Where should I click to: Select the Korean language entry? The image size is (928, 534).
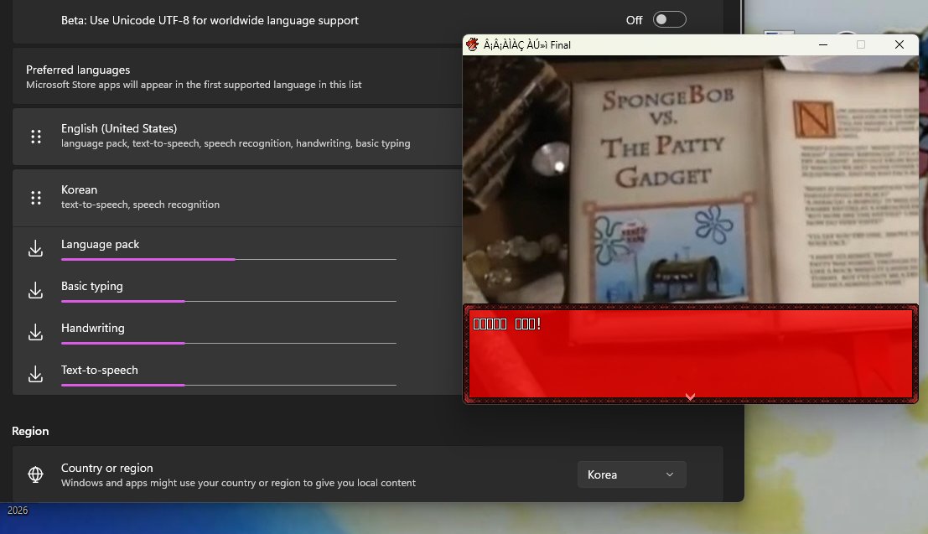click(x=237, y=198)
